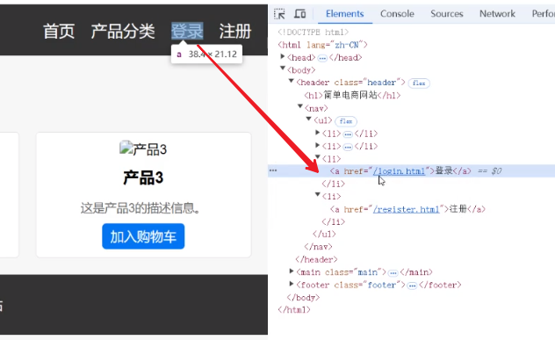Expand the second collapsed li node
The image size is (555, 340).
[x=318, y=145]
